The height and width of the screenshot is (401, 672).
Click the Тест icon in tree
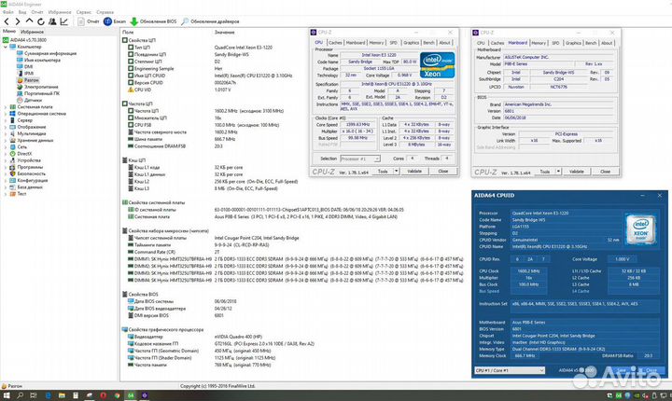tap(13, 194)
